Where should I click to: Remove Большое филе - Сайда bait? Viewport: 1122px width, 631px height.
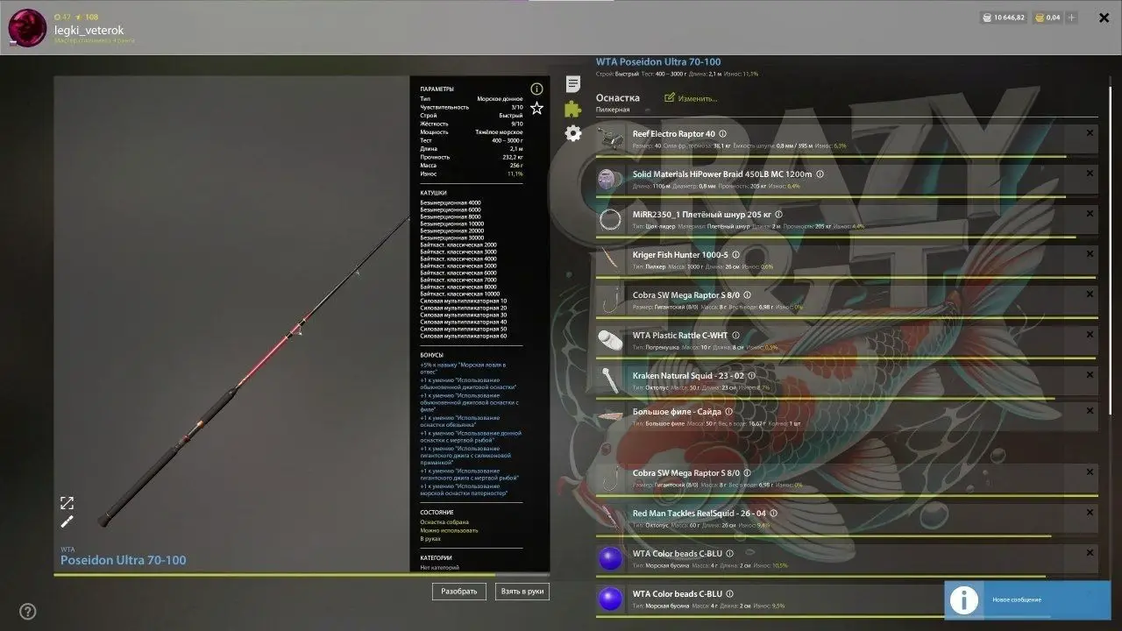[1090, 410]
